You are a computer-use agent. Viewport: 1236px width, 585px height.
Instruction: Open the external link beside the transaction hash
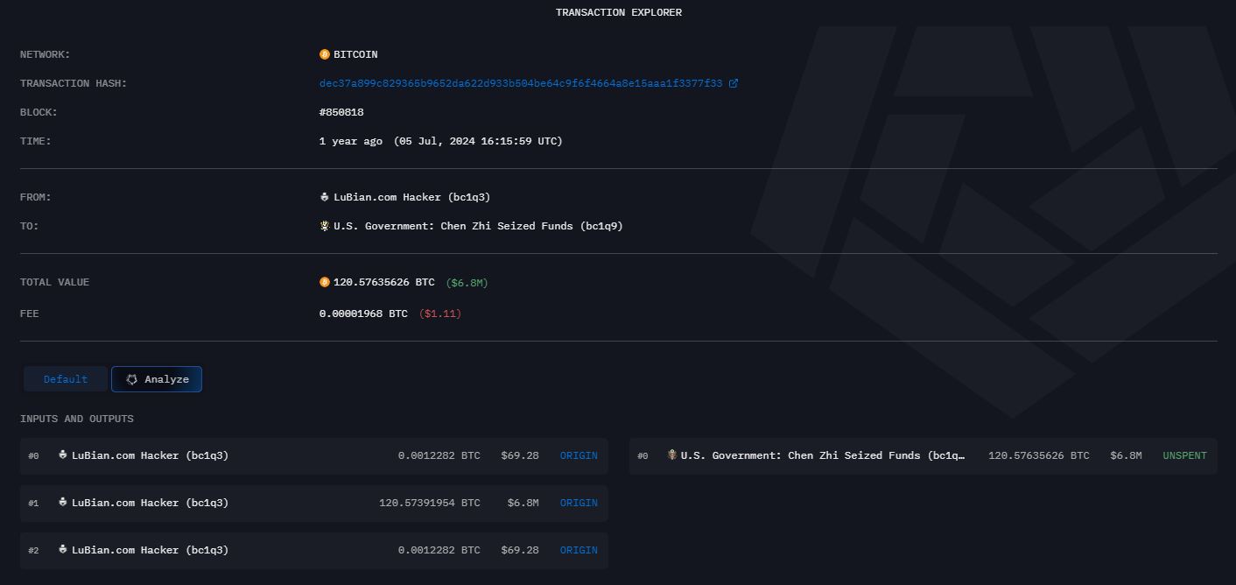734,83
